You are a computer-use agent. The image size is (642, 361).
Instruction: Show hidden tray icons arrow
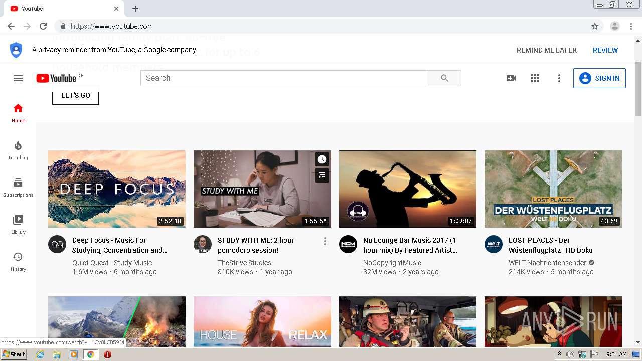tap(559, 354)
